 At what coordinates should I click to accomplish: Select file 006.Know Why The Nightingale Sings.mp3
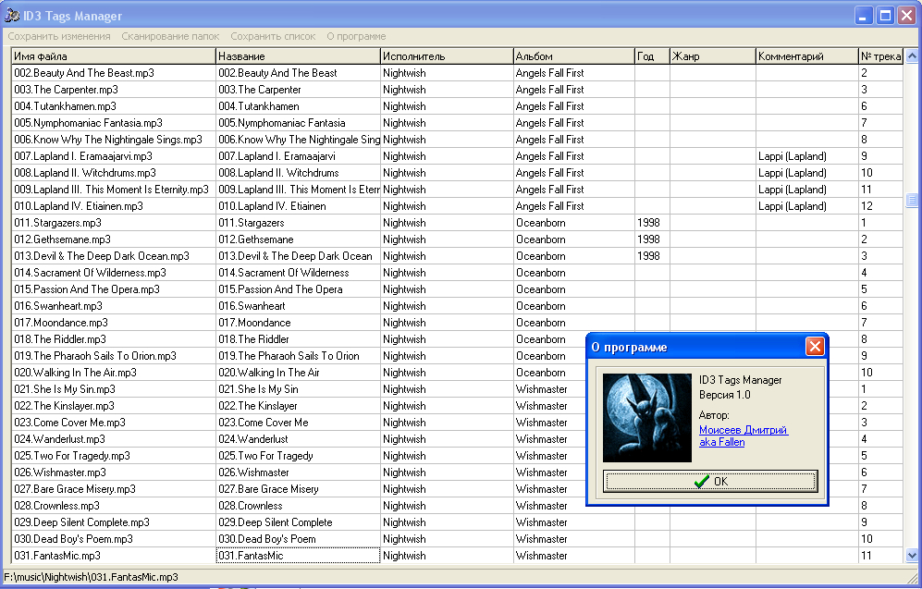click(114, 140)
